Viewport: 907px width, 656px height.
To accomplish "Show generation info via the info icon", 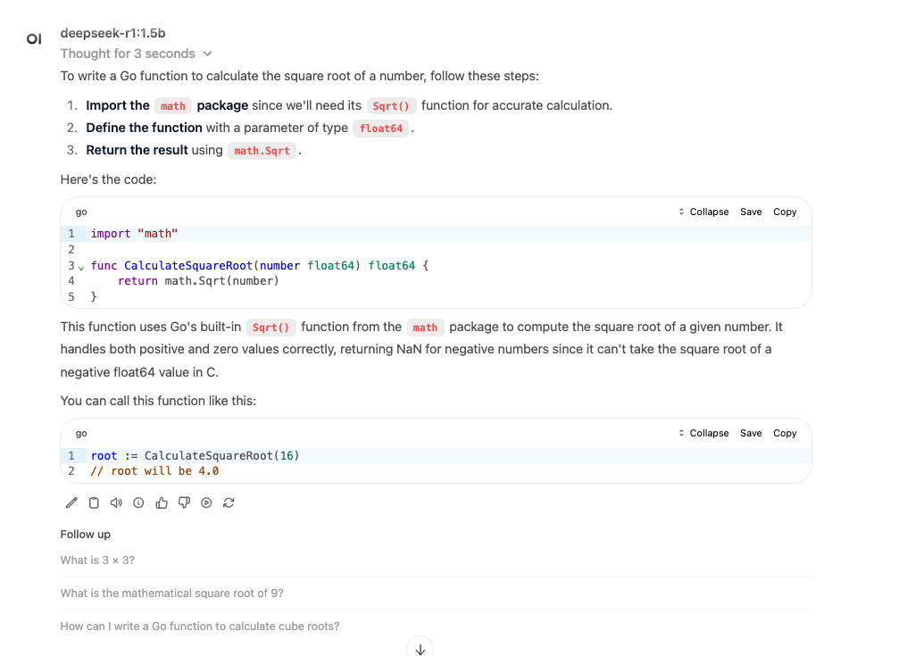I will (138, 502).
